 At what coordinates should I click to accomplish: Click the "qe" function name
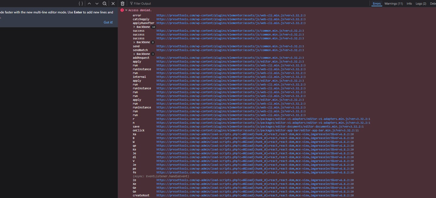pos(134,146)
